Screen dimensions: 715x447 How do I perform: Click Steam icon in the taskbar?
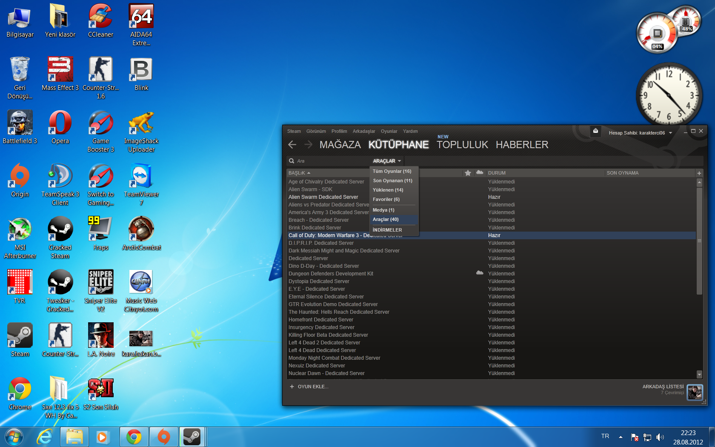tap(192, 437)
